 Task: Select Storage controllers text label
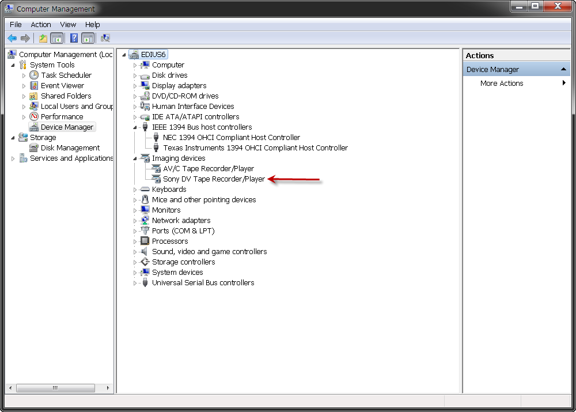pyautogui.click(x=183, y=262)
